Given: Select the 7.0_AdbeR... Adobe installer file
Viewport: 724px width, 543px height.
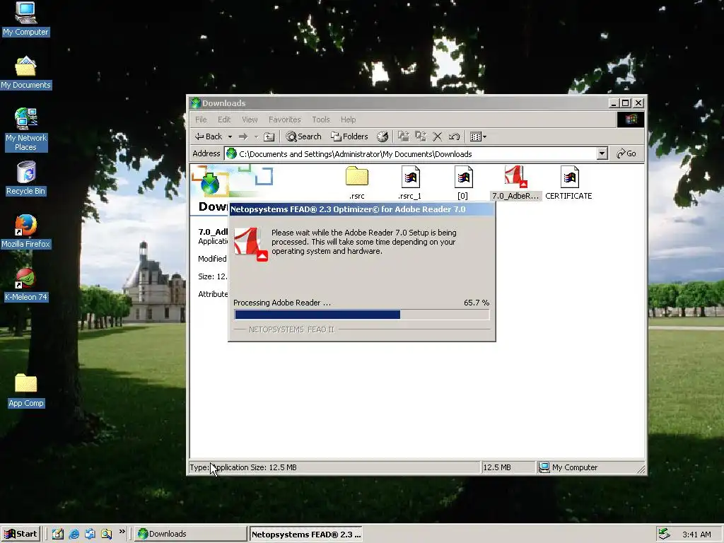Looking at the screenshot, I should tap(515, 183).
